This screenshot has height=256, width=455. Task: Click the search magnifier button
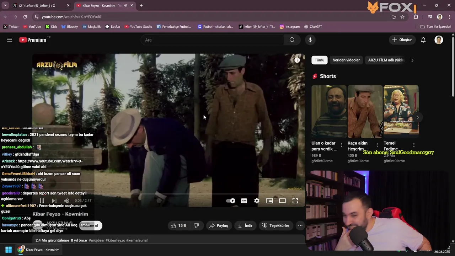click(292, 40)
